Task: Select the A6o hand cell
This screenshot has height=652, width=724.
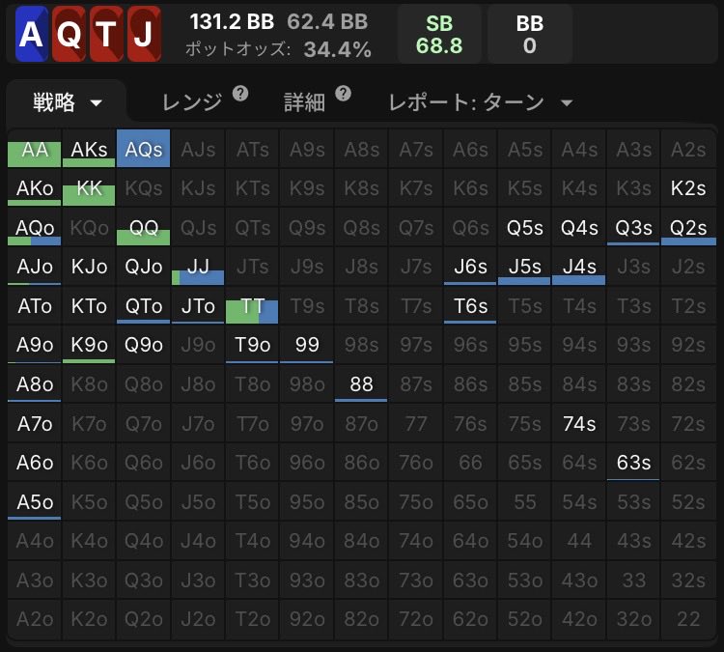Action: (x=34, y=462)
